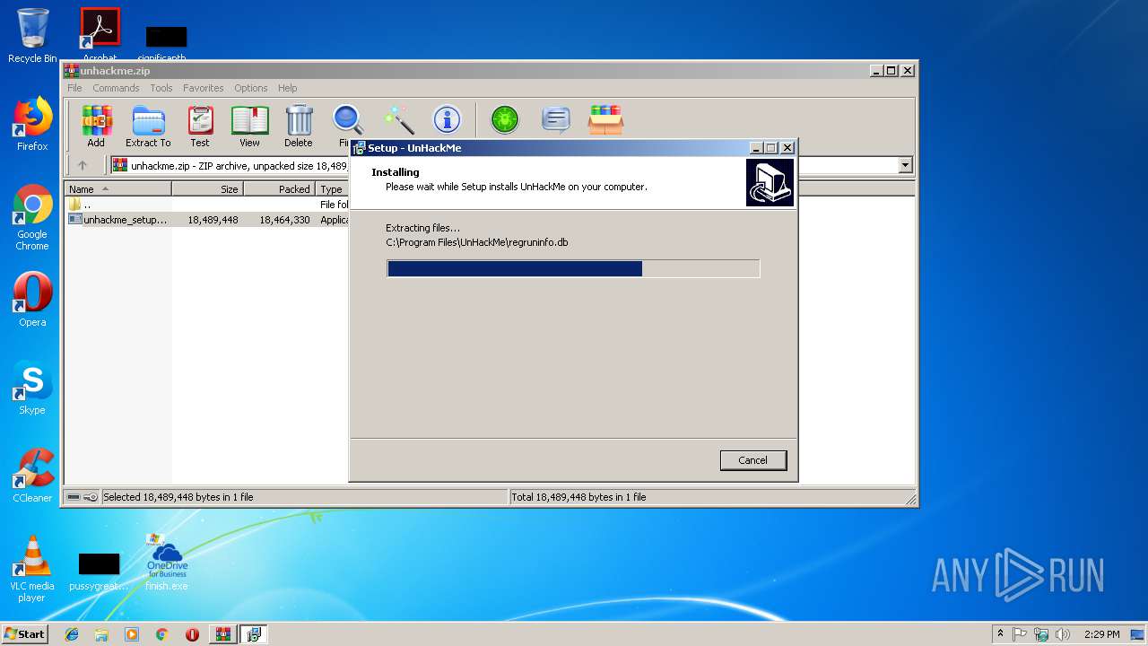
Task: Open Acrobat Reader desktop icon
Action: (100, 34)
